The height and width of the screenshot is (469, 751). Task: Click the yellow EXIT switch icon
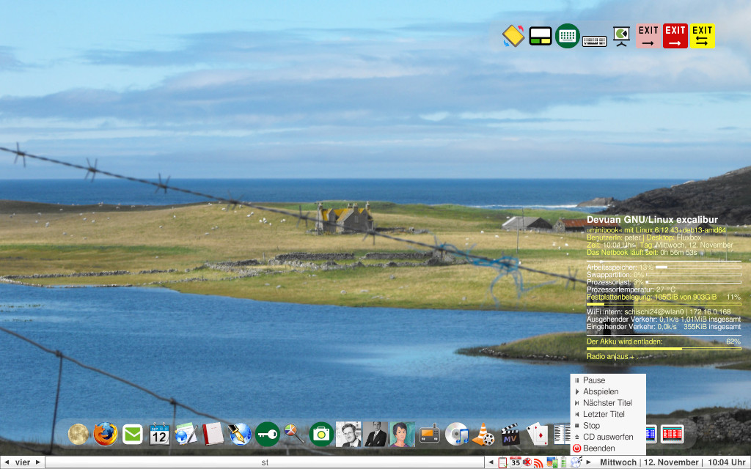click(703, 36)
